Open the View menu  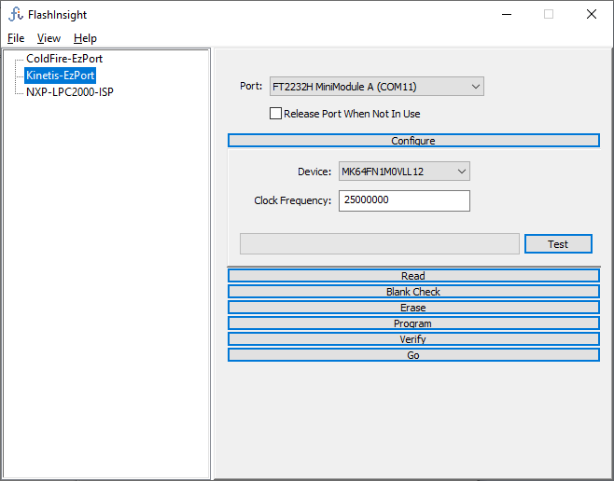tap(49, 38)
